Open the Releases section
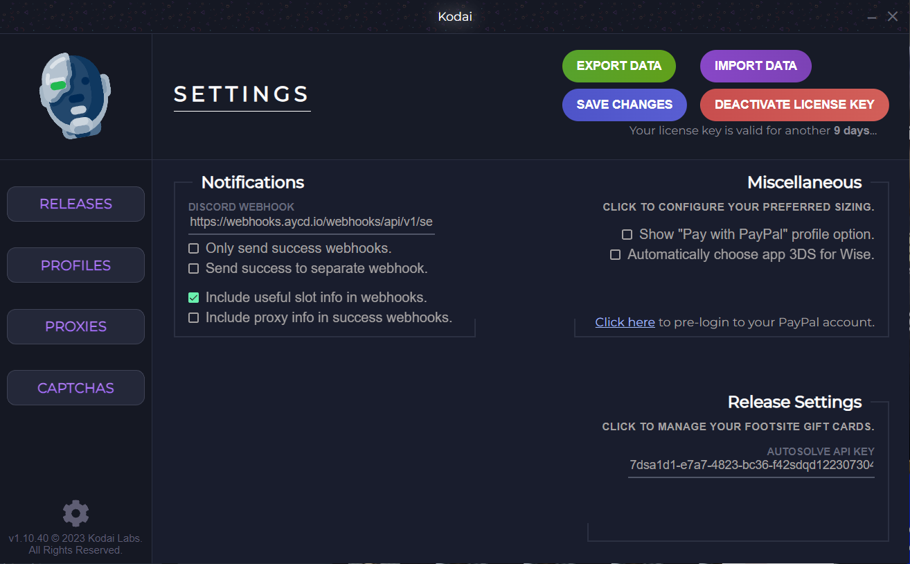The height and width of the screenshot is (564, 910). point(75,204)
